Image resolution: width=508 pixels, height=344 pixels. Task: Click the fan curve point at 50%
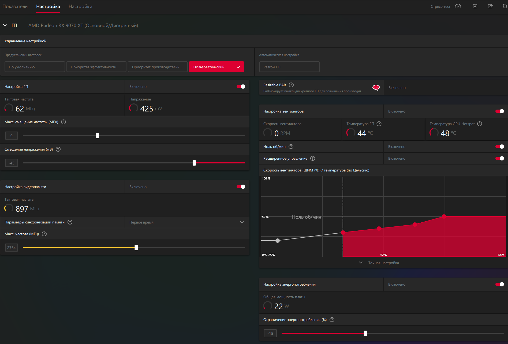(444, 216)
